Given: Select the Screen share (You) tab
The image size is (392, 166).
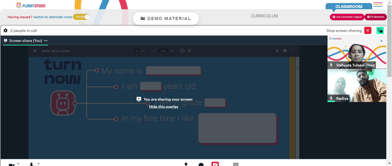Looking at the screenshot, I should tap(25, 40).
